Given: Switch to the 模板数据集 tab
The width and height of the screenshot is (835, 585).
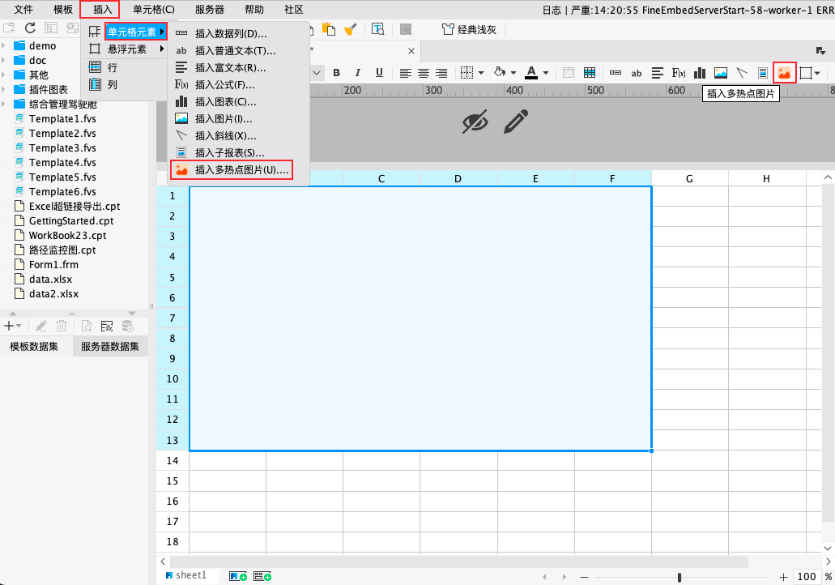Looking at the screenshot, I should (34, 346).
